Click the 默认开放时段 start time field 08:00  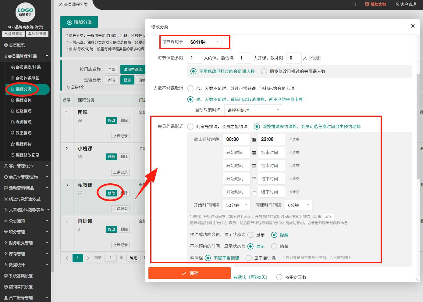(x=236, y=139)
